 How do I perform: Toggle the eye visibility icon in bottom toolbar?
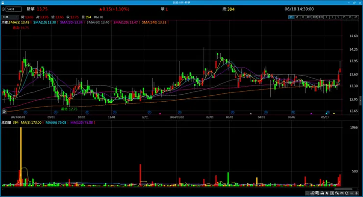pyautogui.click(x=342, y=193)
